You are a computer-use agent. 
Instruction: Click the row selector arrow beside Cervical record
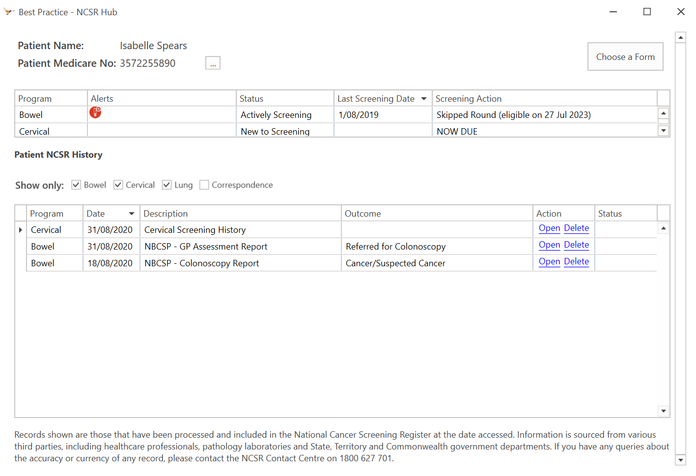(20, 229)
